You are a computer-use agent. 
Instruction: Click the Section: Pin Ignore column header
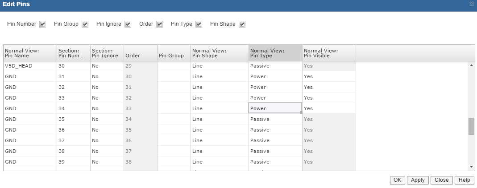point(107,53)
